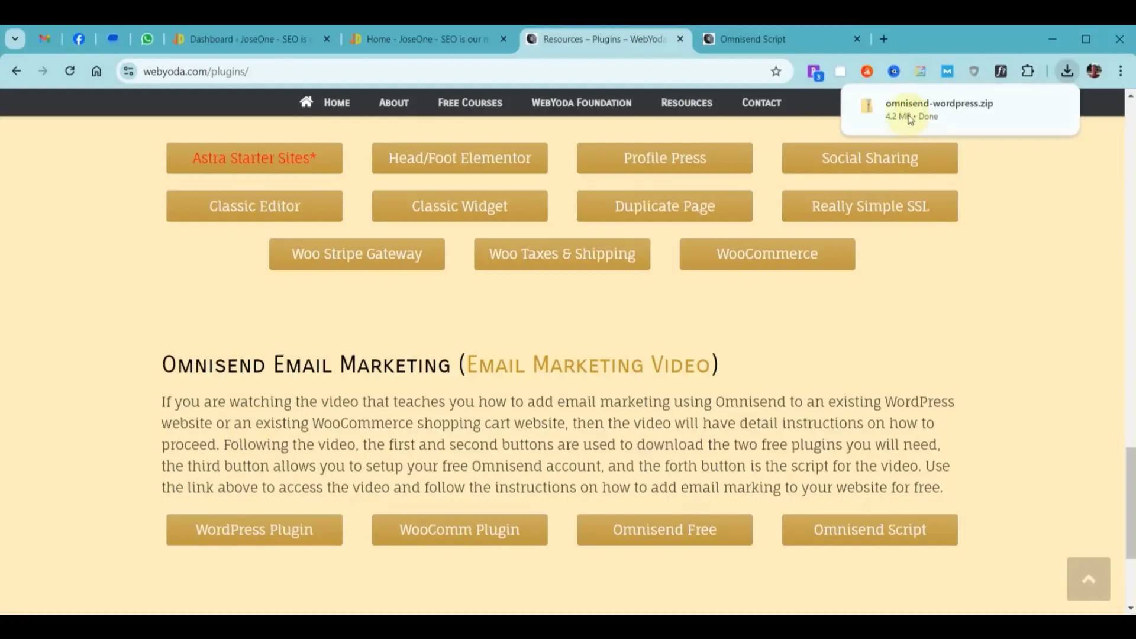Image resolution: width=1136 pixels, height=639 pixels.
Task: Click the WooComm Plugin button
Action: 459,530
